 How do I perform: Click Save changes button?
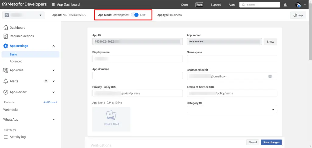coord(271,142)
